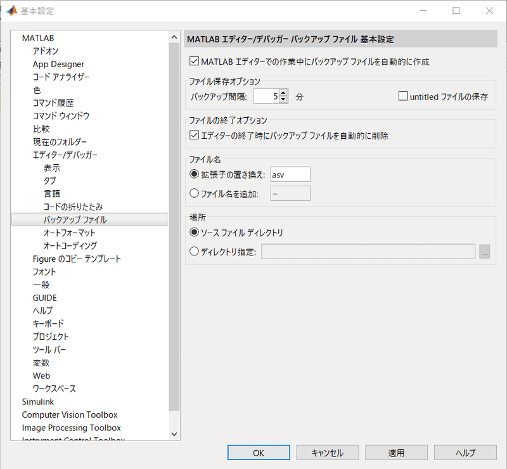Click the キャンセル button
Viewport: 507px width, 469px height.
[328, 453]
